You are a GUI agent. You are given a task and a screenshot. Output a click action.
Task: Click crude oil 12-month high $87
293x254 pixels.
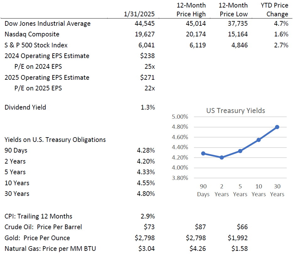[200, 227]
